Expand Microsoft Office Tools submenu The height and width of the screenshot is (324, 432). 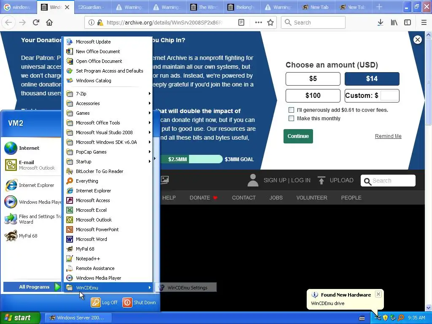pos(108,123)
